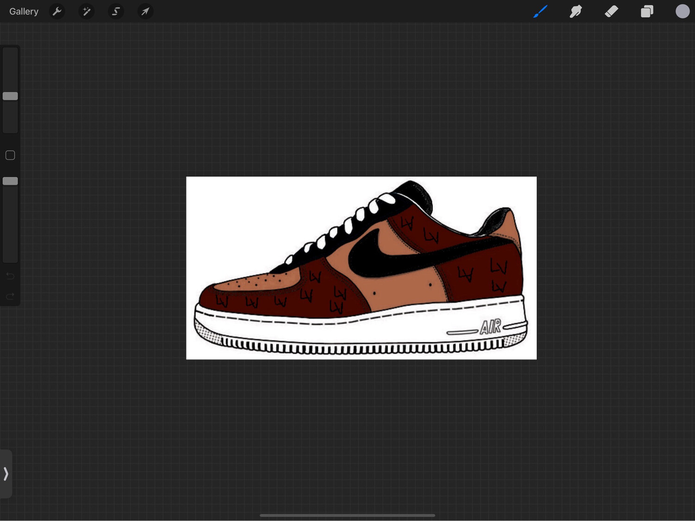This screenshot has height=521, width=695.
Task: Activate the Selection tool
Action: pyautogui.click(x=116, y=11)
